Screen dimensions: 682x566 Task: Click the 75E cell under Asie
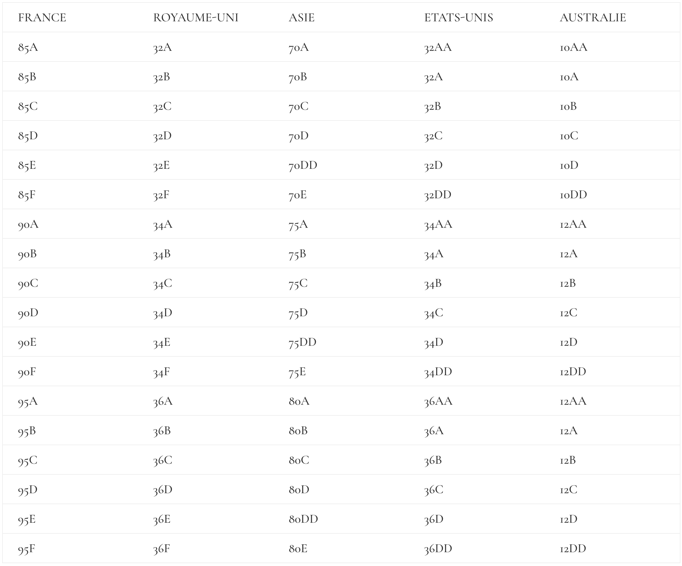pyautogui.click(x=297, y=371)
